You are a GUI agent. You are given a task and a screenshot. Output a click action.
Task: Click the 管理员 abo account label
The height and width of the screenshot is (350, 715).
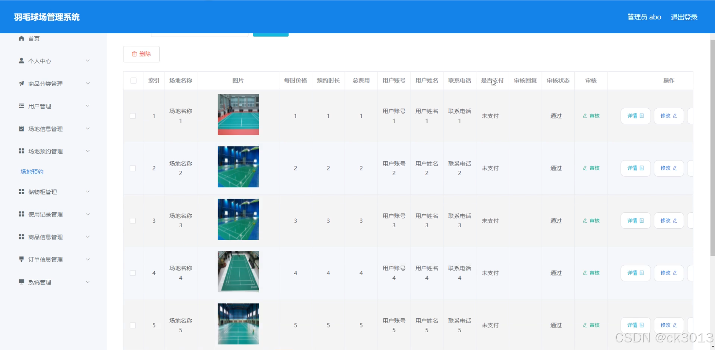(x=644, y=17)
